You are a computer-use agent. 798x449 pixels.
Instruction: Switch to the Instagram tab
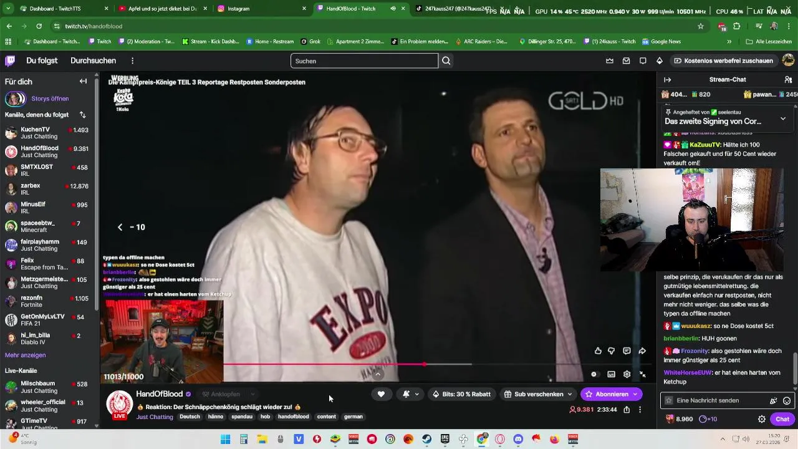pyautogui.click(x=261, y=9)
